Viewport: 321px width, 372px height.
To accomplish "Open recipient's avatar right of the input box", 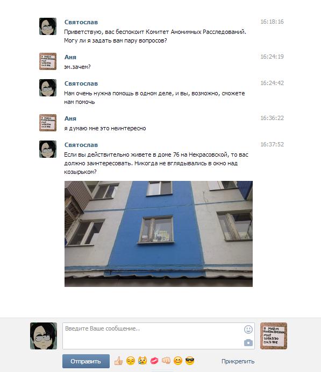I will pos(274,336).
